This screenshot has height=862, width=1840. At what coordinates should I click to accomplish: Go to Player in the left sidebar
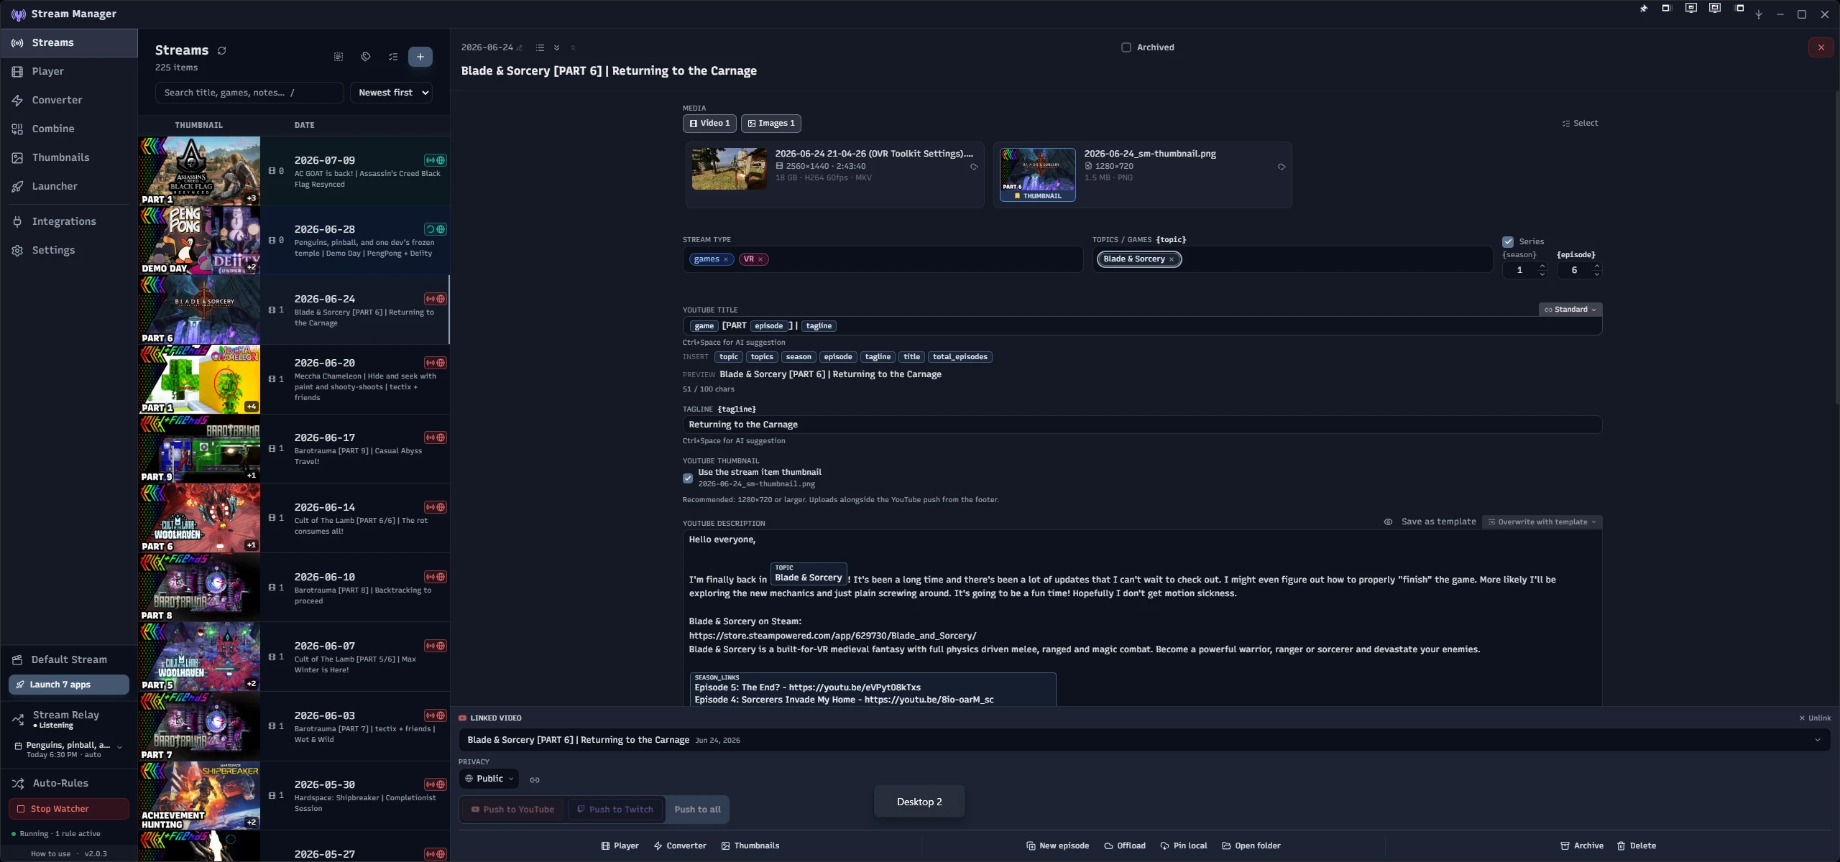[x=69, y=71]
